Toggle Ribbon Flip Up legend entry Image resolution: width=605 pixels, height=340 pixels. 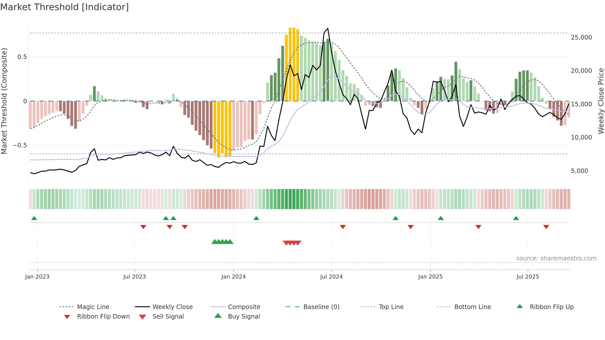point(545,307)
